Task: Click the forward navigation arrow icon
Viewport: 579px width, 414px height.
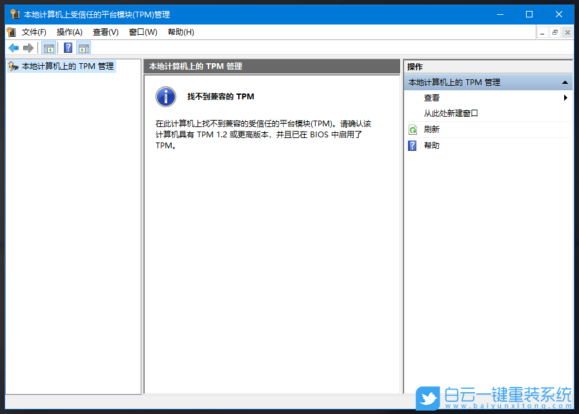Action: [x=28, y=47]
